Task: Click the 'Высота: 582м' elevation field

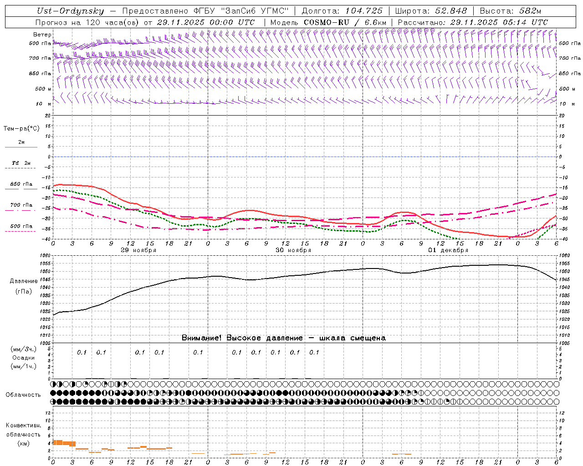Action: coord(510,11)
